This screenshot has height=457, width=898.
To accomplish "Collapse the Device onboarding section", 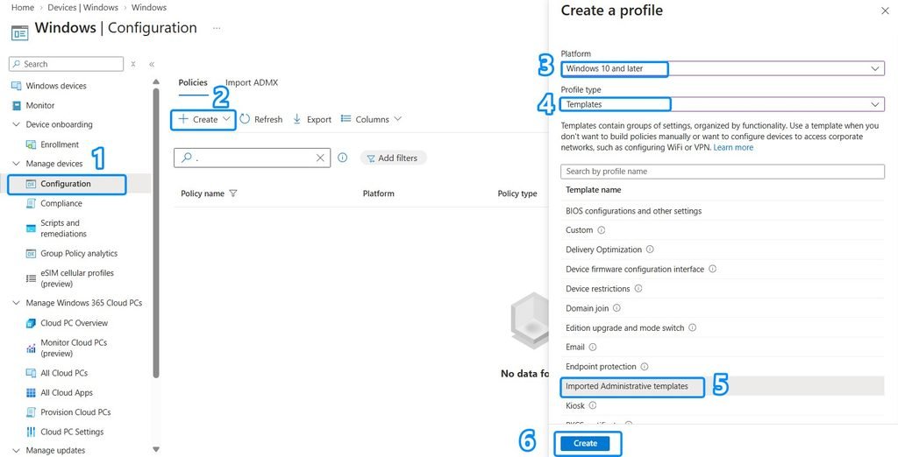I will click(16, 124).
